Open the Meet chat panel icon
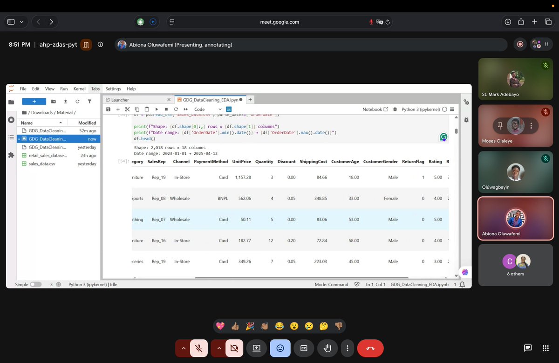559x363 pixels. (528, 348)
